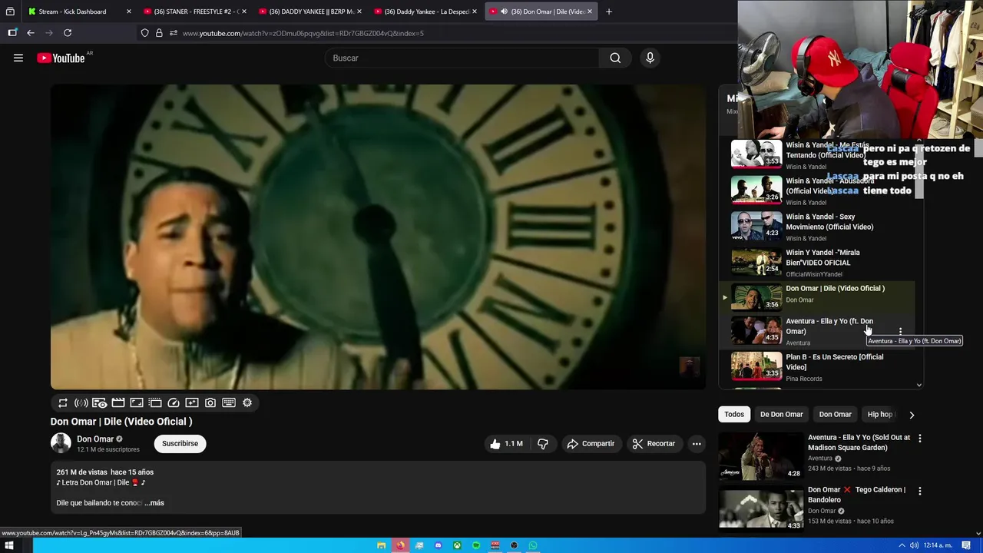Viewport: 983px width, 553px height.
Task: Open the Windows Start button
Action: point(10,545)
